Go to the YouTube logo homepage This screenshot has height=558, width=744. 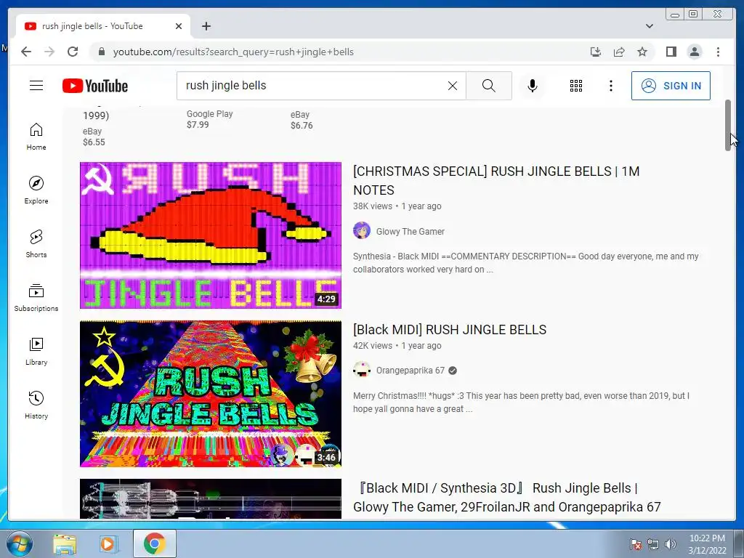(x=95, y=86)
